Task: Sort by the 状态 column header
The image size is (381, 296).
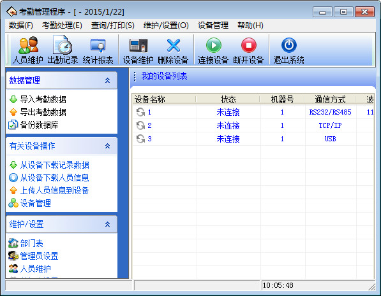Action: tap(228, 99)
